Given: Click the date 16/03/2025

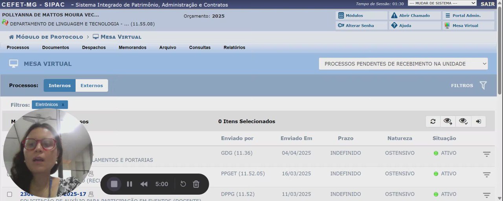Looking at the screenshot, I should tap(296, 174).
